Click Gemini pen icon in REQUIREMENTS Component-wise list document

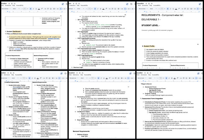tap(200, 4)
